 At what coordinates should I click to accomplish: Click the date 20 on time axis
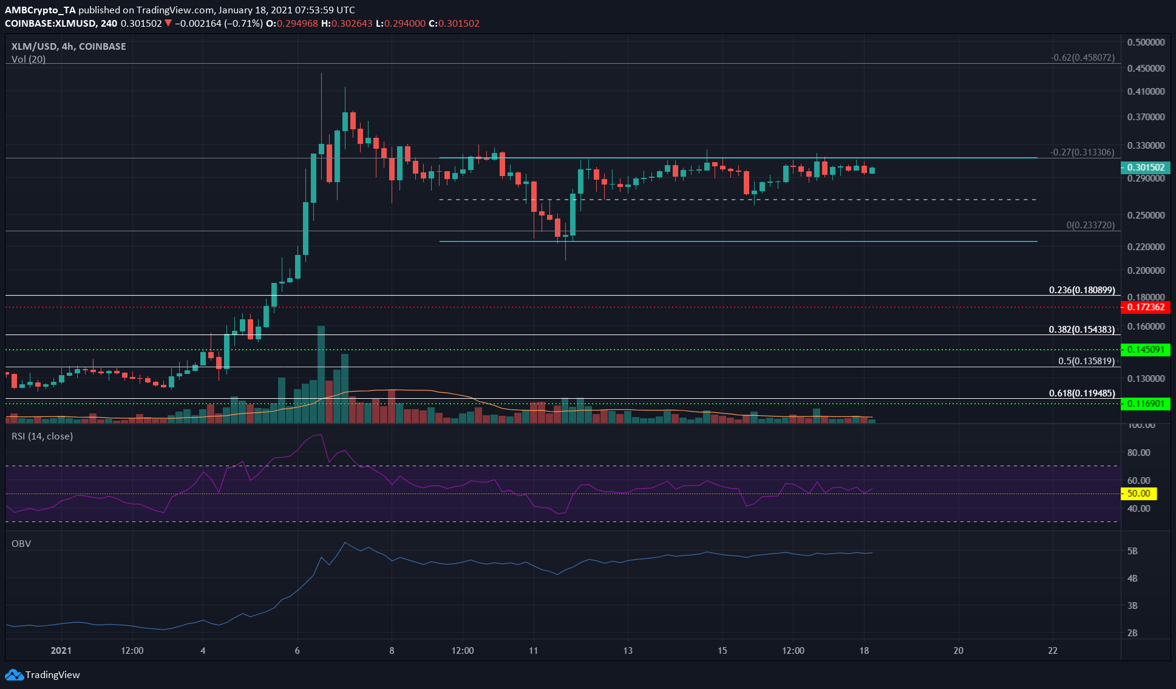pyautogui.click(x=959, y=650)
